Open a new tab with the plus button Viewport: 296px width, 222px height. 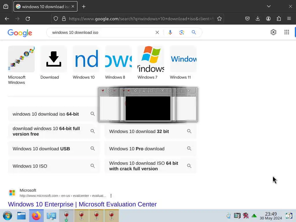click(x=84, y=7)
